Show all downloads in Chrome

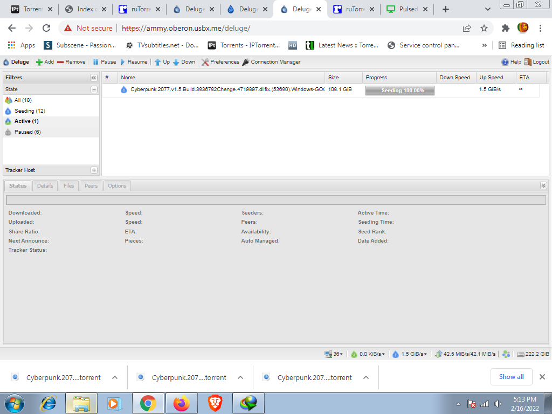[511, 377]
